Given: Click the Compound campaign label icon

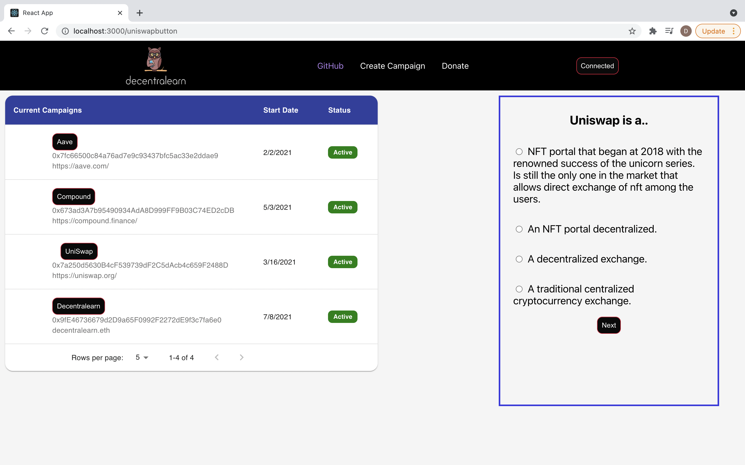Looking at the screenshot, I should click(73, 197).
